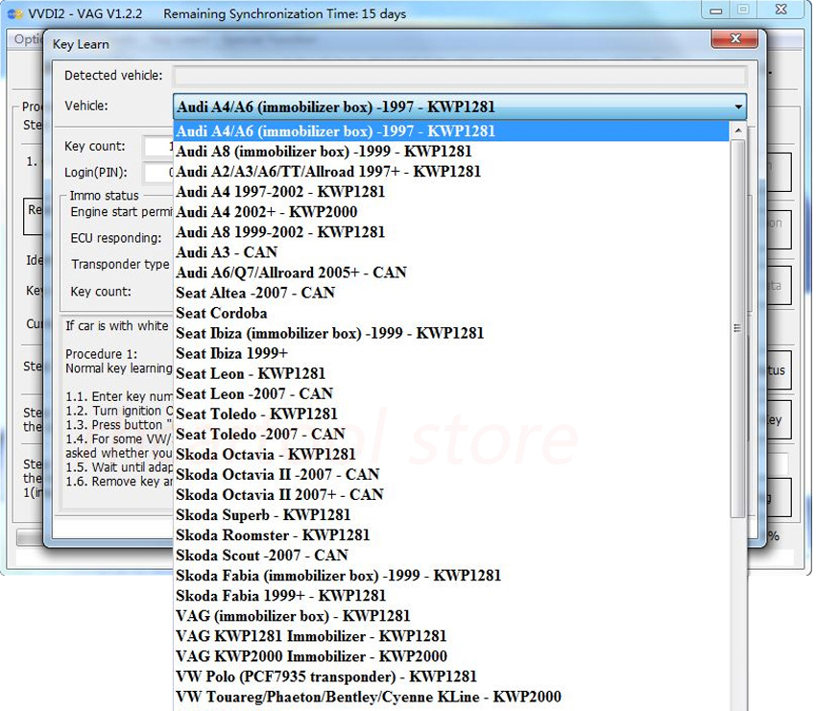Viewport: 816px width, 711px height.
Task: Collapse the Vehicle combo box arrow
Action: [738, 107]
